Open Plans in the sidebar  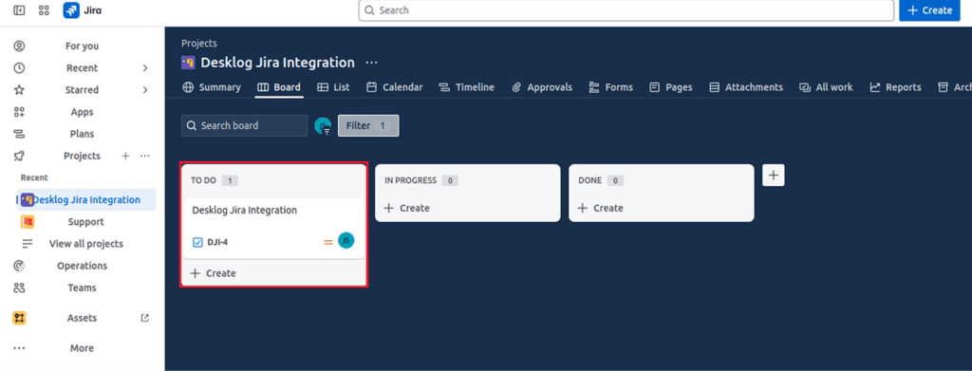(82, 134)
